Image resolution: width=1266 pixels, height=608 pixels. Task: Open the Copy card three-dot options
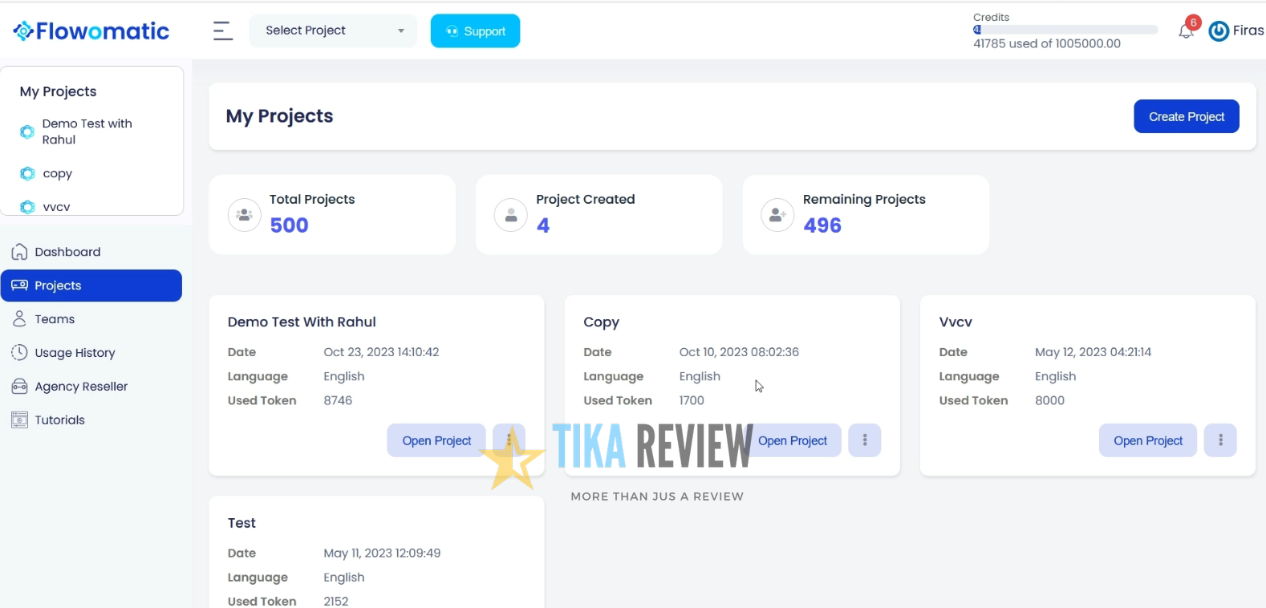click(x=865, y=440)
